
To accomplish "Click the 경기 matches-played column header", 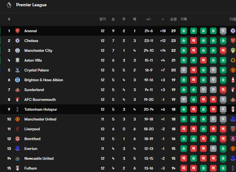I will [x=102, y=19].
